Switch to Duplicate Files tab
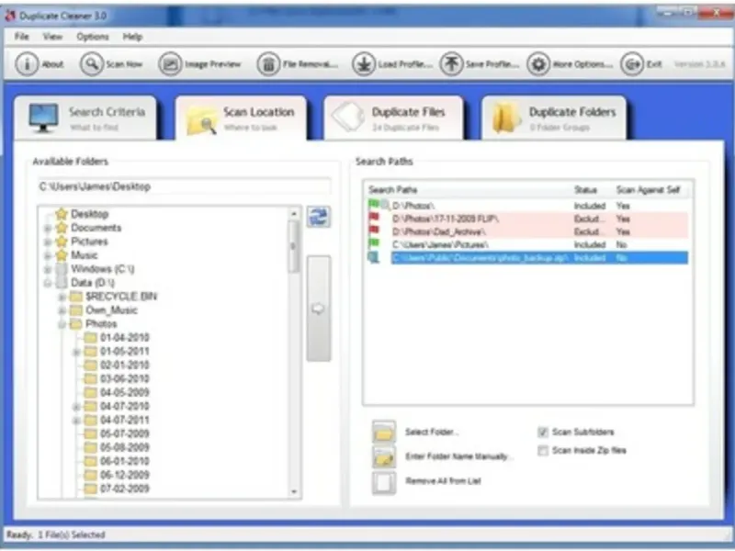The width and height of the screenshot is (735, 551). point(393,118)
